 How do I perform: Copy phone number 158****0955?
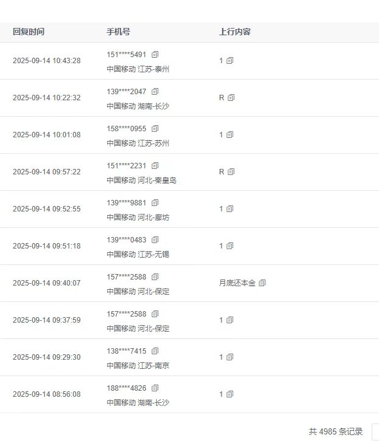click(155, 128)
